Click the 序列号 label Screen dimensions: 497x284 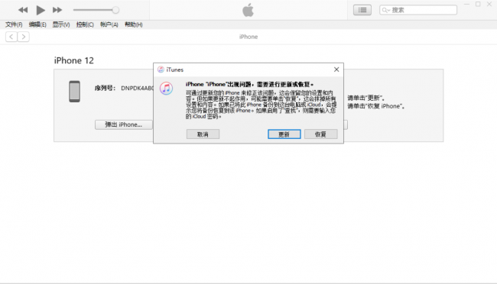click(x=105, y=89)
